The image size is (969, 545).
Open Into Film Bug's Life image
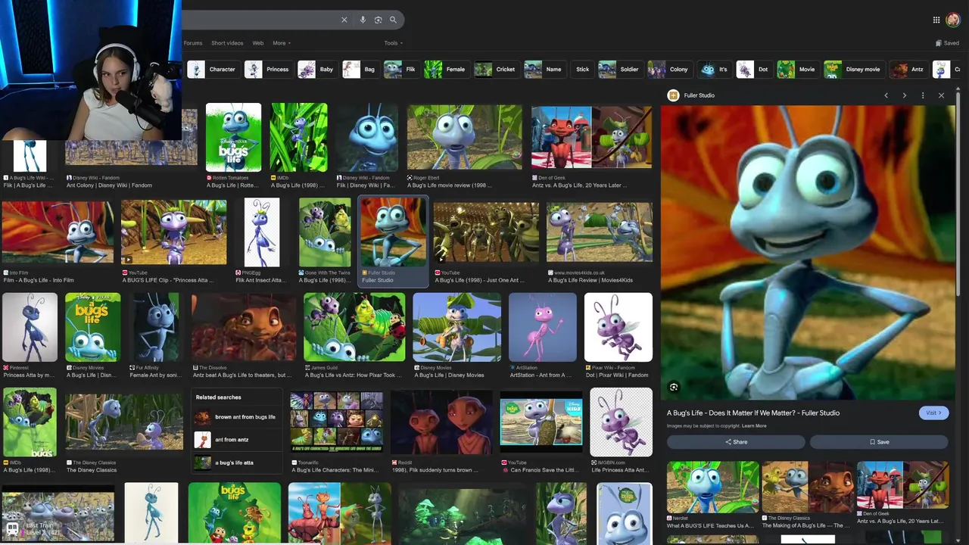58,233
